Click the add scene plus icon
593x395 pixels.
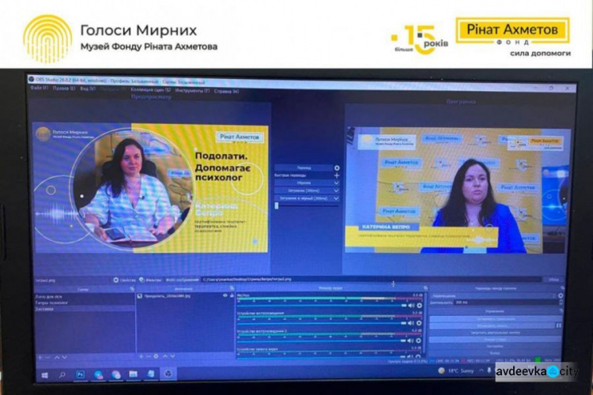point(40,356)
